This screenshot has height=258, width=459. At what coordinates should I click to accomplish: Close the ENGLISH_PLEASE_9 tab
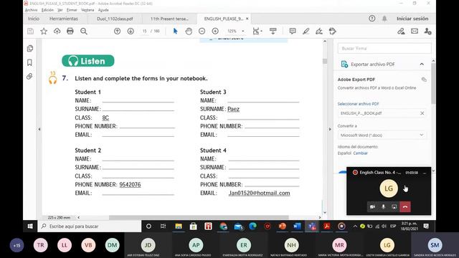[x=247, y=19]
